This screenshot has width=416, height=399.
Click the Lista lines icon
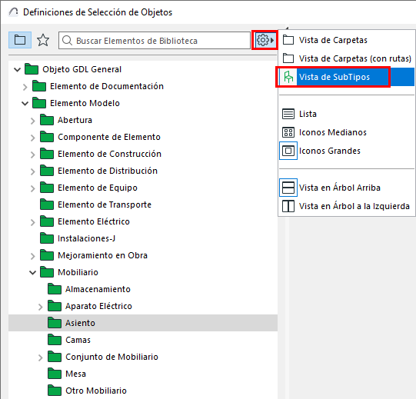click(288, 114)
